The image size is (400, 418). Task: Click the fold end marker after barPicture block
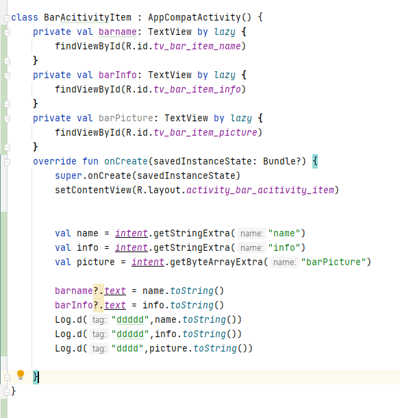click(8, 147)
